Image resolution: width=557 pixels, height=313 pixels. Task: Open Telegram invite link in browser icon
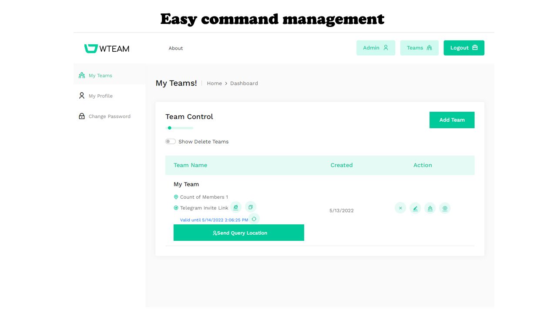click(x=236, y=207)
